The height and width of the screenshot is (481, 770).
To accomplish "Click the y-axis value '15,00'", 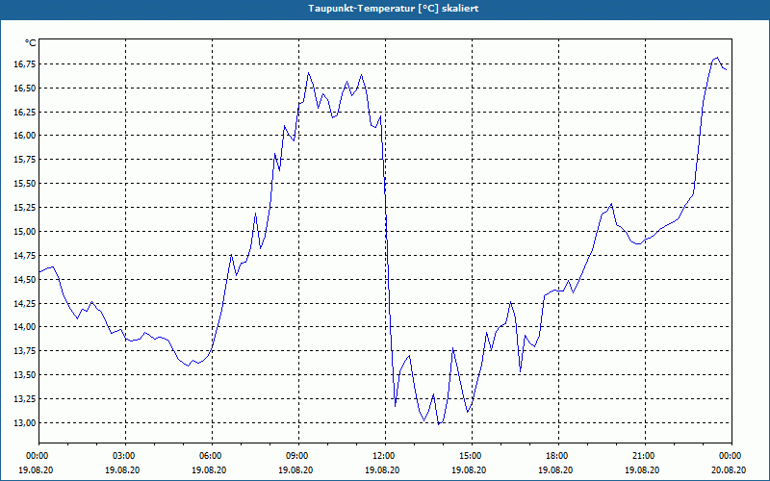I will [x=26, y=232].
